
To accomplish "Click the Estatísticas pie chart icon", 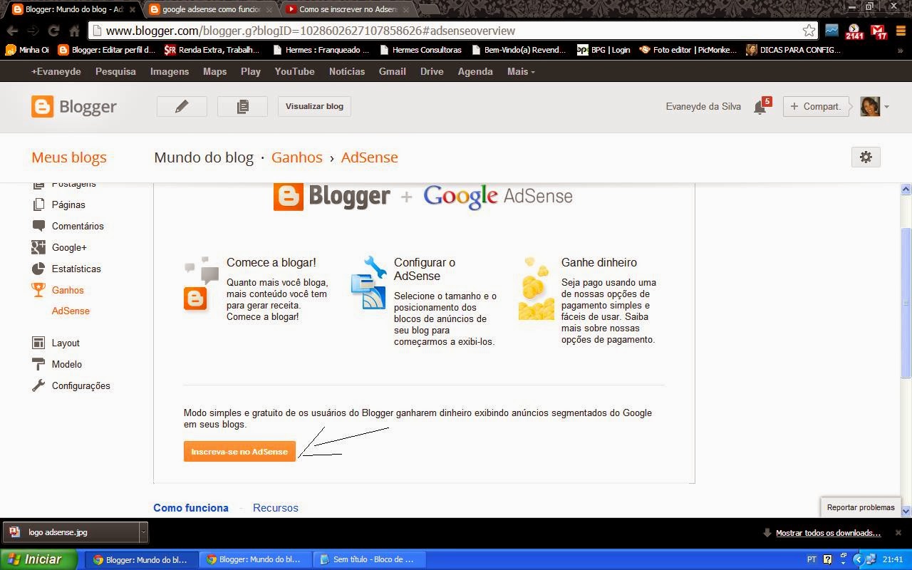I will 38,269.
